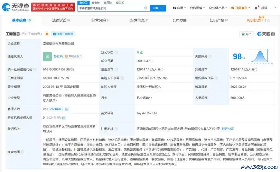The width and height of the screenshot is (280, 172).
Task: Open the help icon next to 组织机构代码
Action: point(216,78)
